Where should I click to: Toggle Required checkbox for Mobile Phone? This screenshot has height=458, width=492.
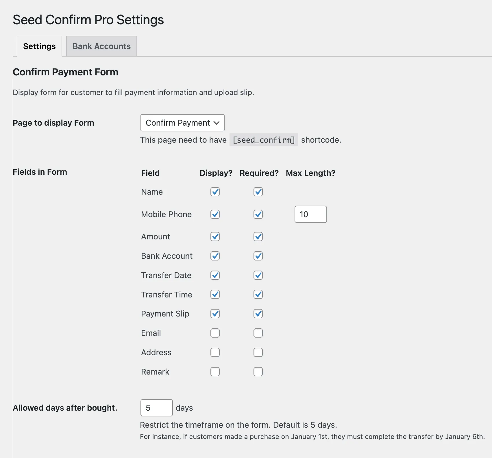coord(258,214)
